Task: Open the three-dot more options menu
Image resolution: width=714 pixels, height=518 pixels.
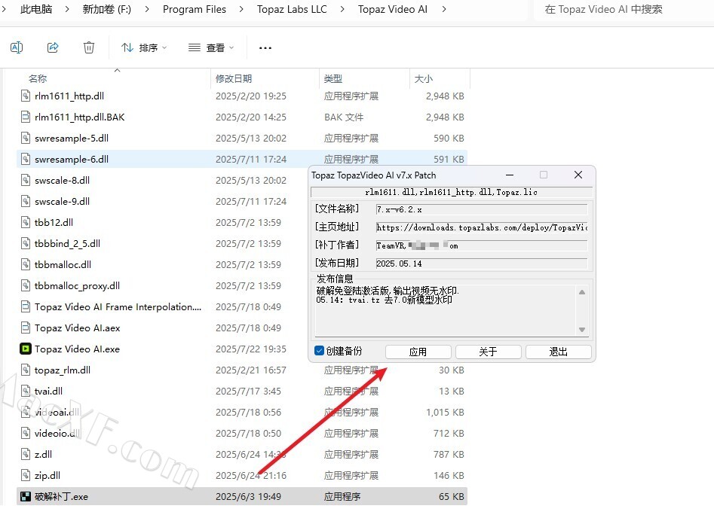Action: point(265,47)
